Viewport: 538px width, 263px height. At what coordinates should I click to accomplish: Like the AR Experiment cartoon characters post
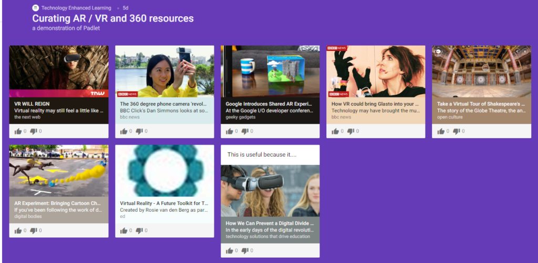18,231
